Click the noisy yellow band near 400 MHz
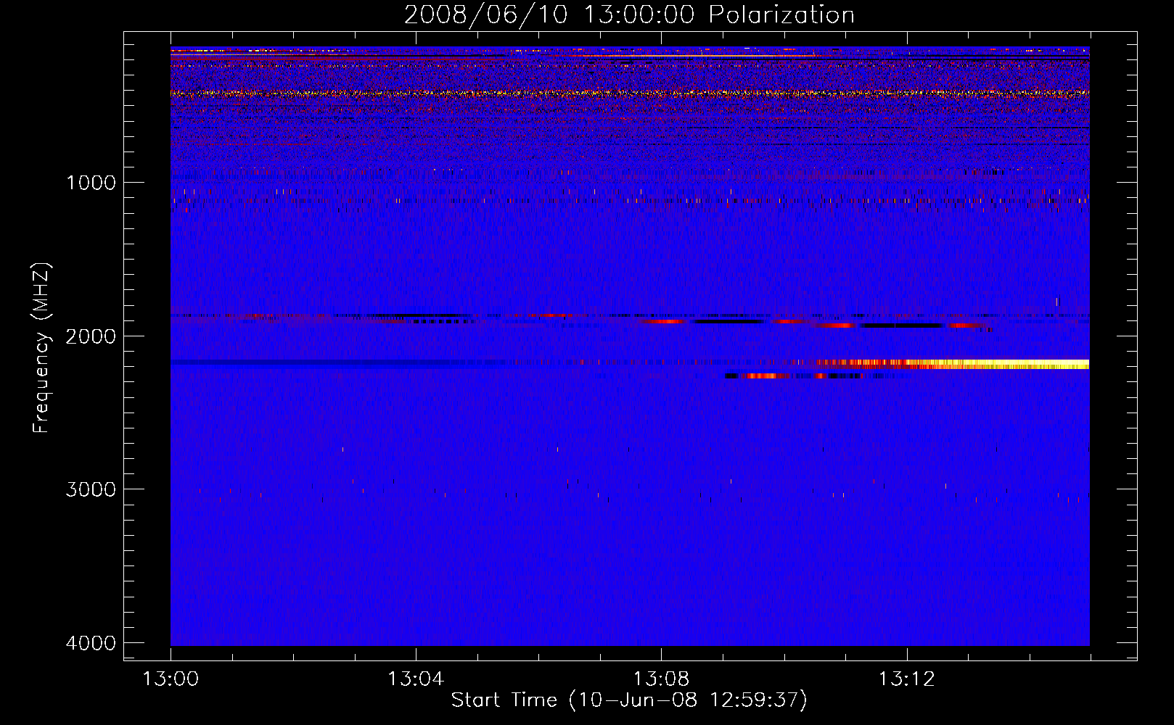The width and height of the screenshot is (1174, 725). tap(630, 94)
